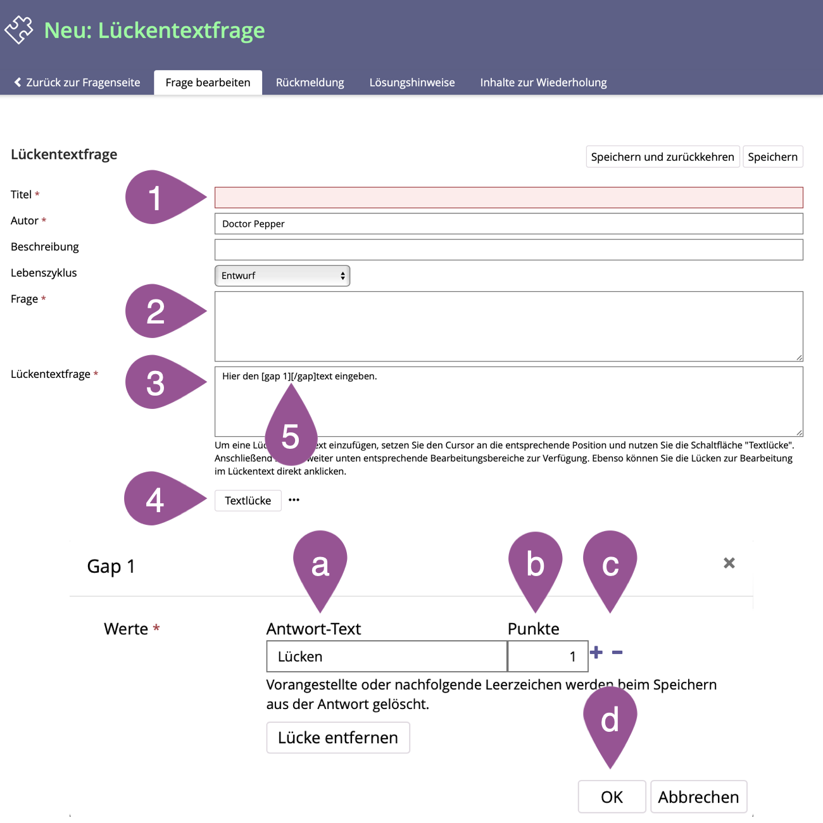Cancel gap editing with Abbrechen

pos(698,796)
